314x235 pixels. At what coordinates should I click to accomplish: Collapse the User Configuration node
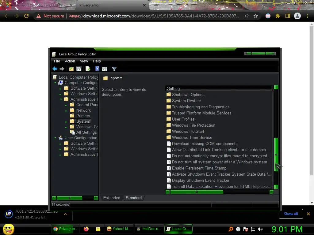tap(55, 137)
